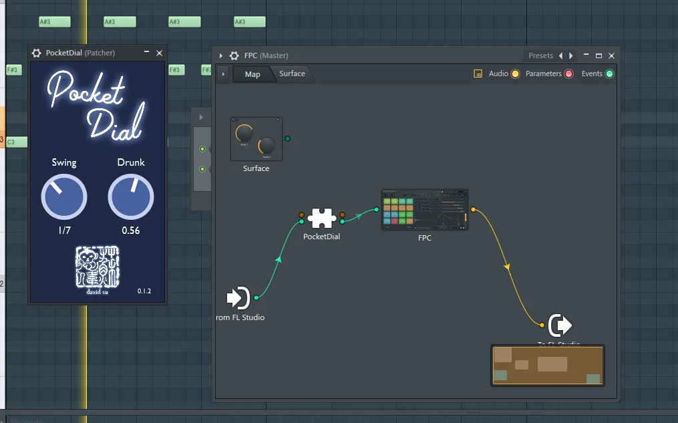
Task: Close the PocketDial Patcher window
Action: [159, 53]
